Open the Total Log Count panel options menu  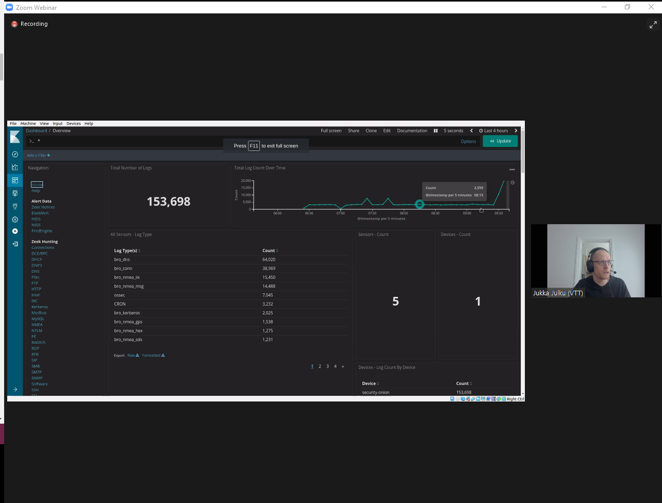pyautogui.click(x=512, y=170)
